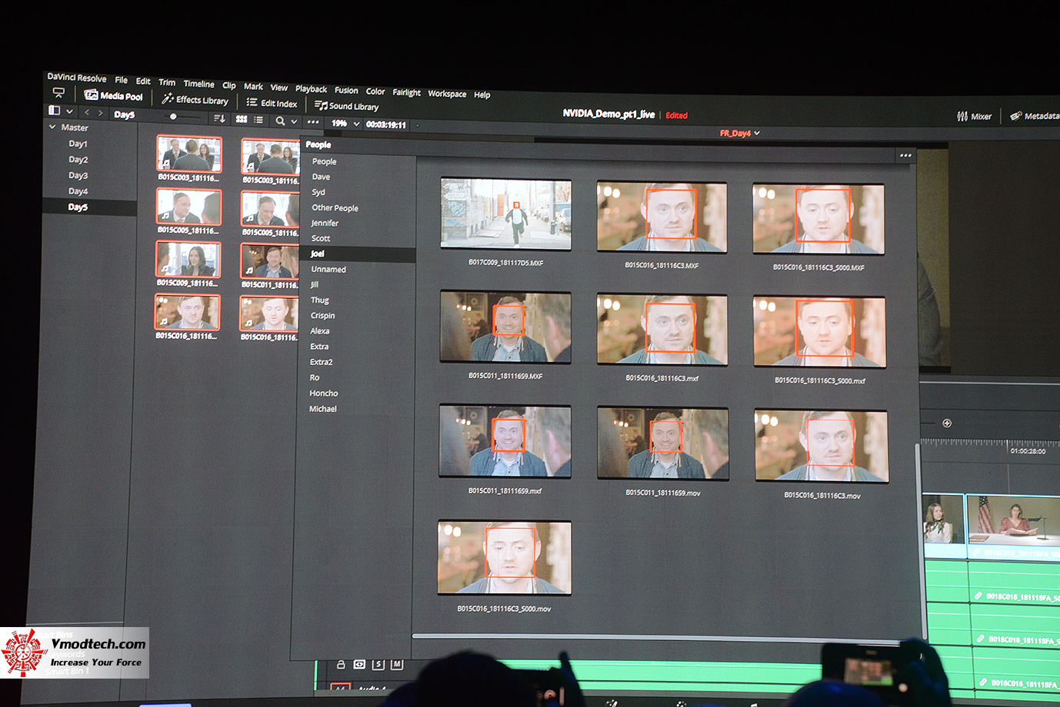Open the Effects Library panel

pyautogui.click(x=195, y=99)
